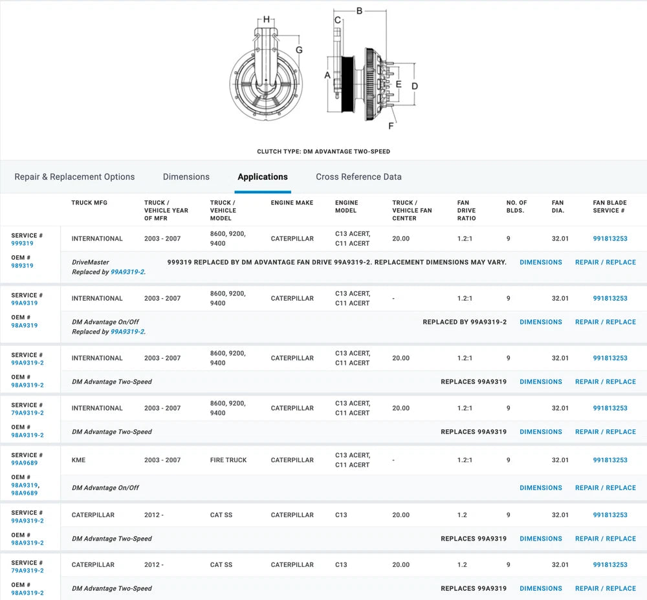This screenshot has height=600, width=647.
Task: Open service 79A9319-2 in the Caterpillar CAT SS row
Action: pyautogui.click(x=27, y=571)
